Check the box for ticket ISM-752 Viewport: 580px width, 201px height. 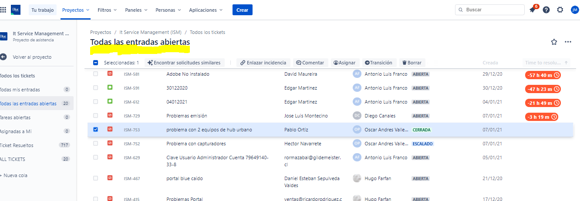coord(96,143)
